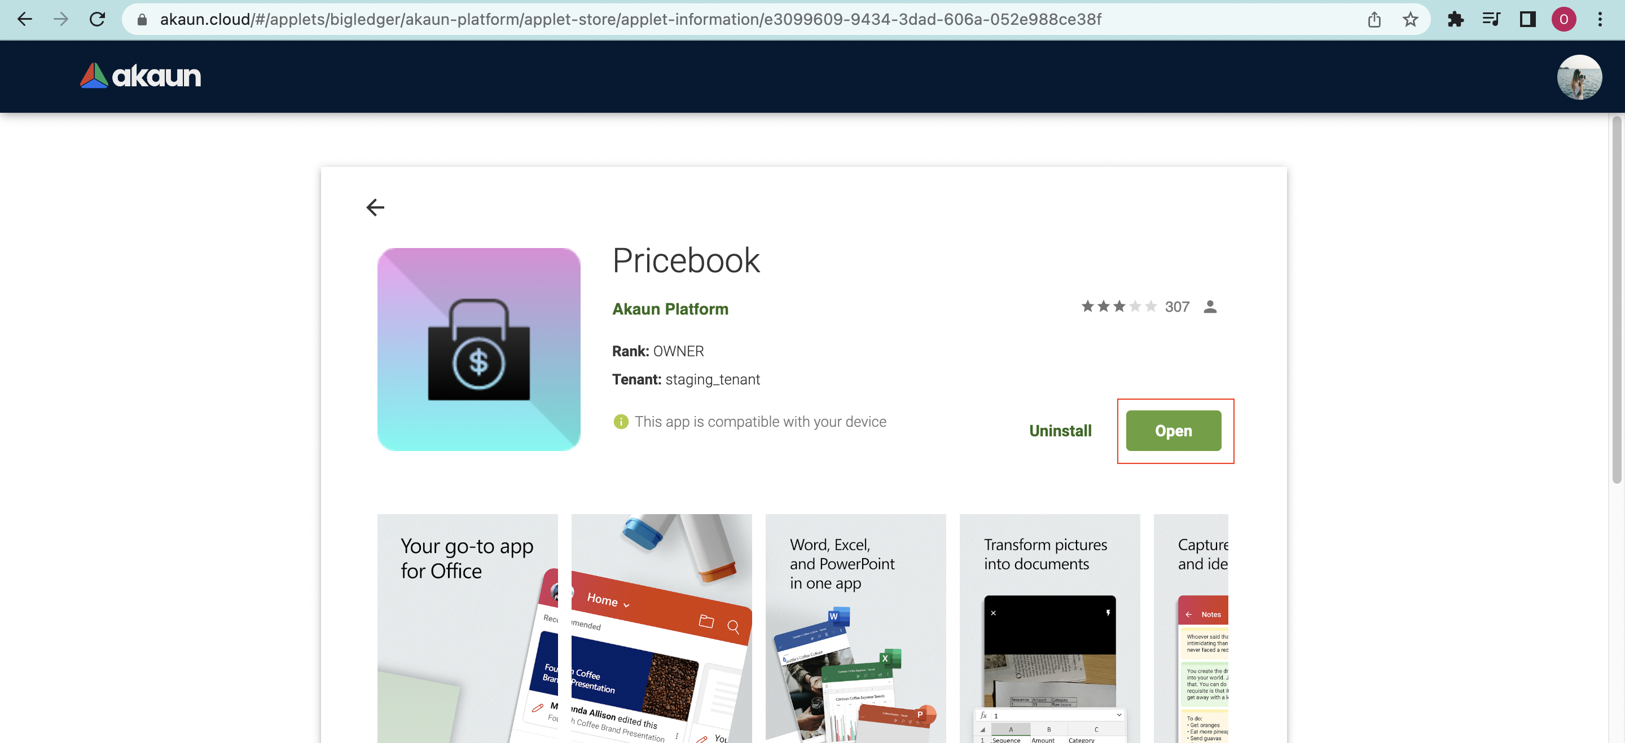Click the Pricebook app icon image

tap(478, 348)
